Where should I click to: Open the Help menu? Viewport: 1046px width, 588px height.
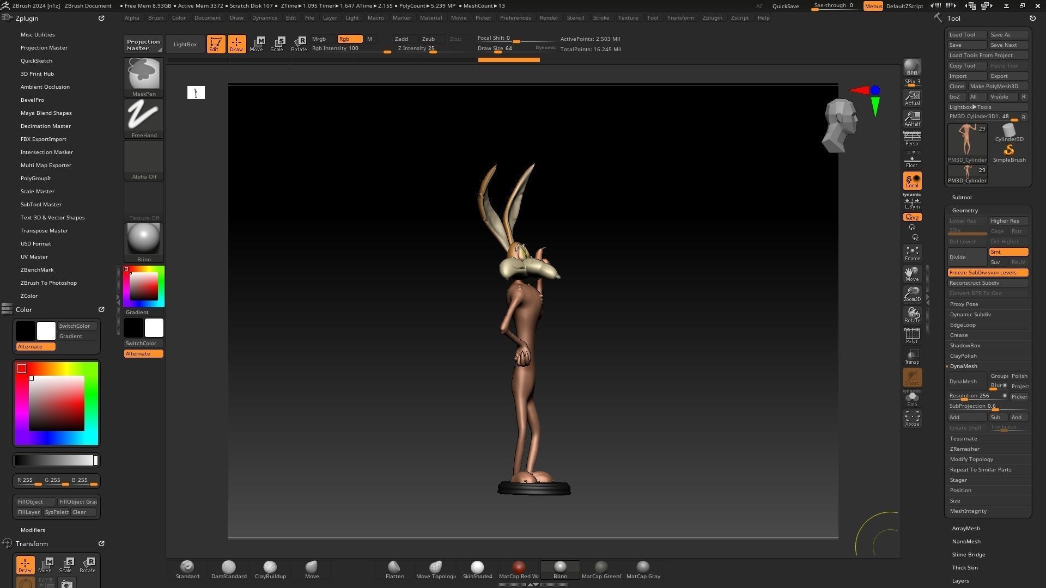tap(763, 17)
